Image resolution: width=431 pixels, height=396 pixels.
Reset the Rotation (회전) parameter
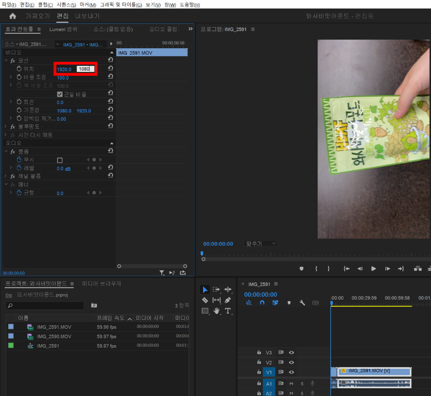point(110,101)
